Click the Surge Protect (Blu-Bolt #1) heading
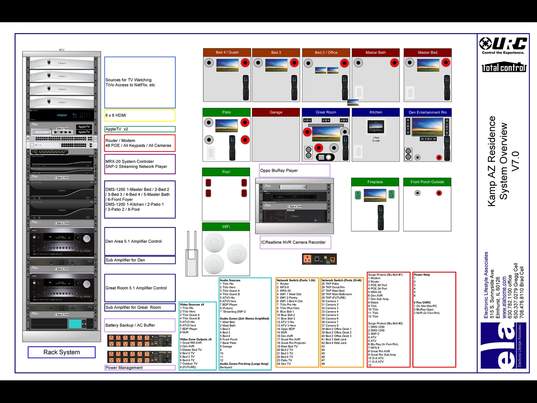The height and width of the screenshot is (403, 537). click(386, 275)
